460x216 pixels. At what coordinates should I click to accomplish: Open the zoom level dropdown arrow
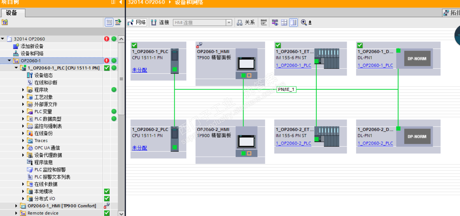click(x=310, y=23)
